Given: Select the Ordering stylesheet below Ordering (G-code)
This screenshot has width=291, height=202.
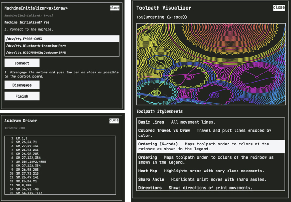Looking at the screenshot, I should pos(211,160).
